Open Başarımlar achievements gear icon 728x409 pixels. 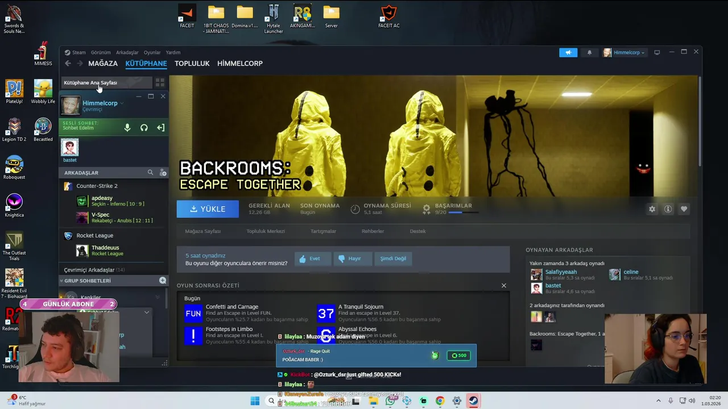(x=427, y=209)
